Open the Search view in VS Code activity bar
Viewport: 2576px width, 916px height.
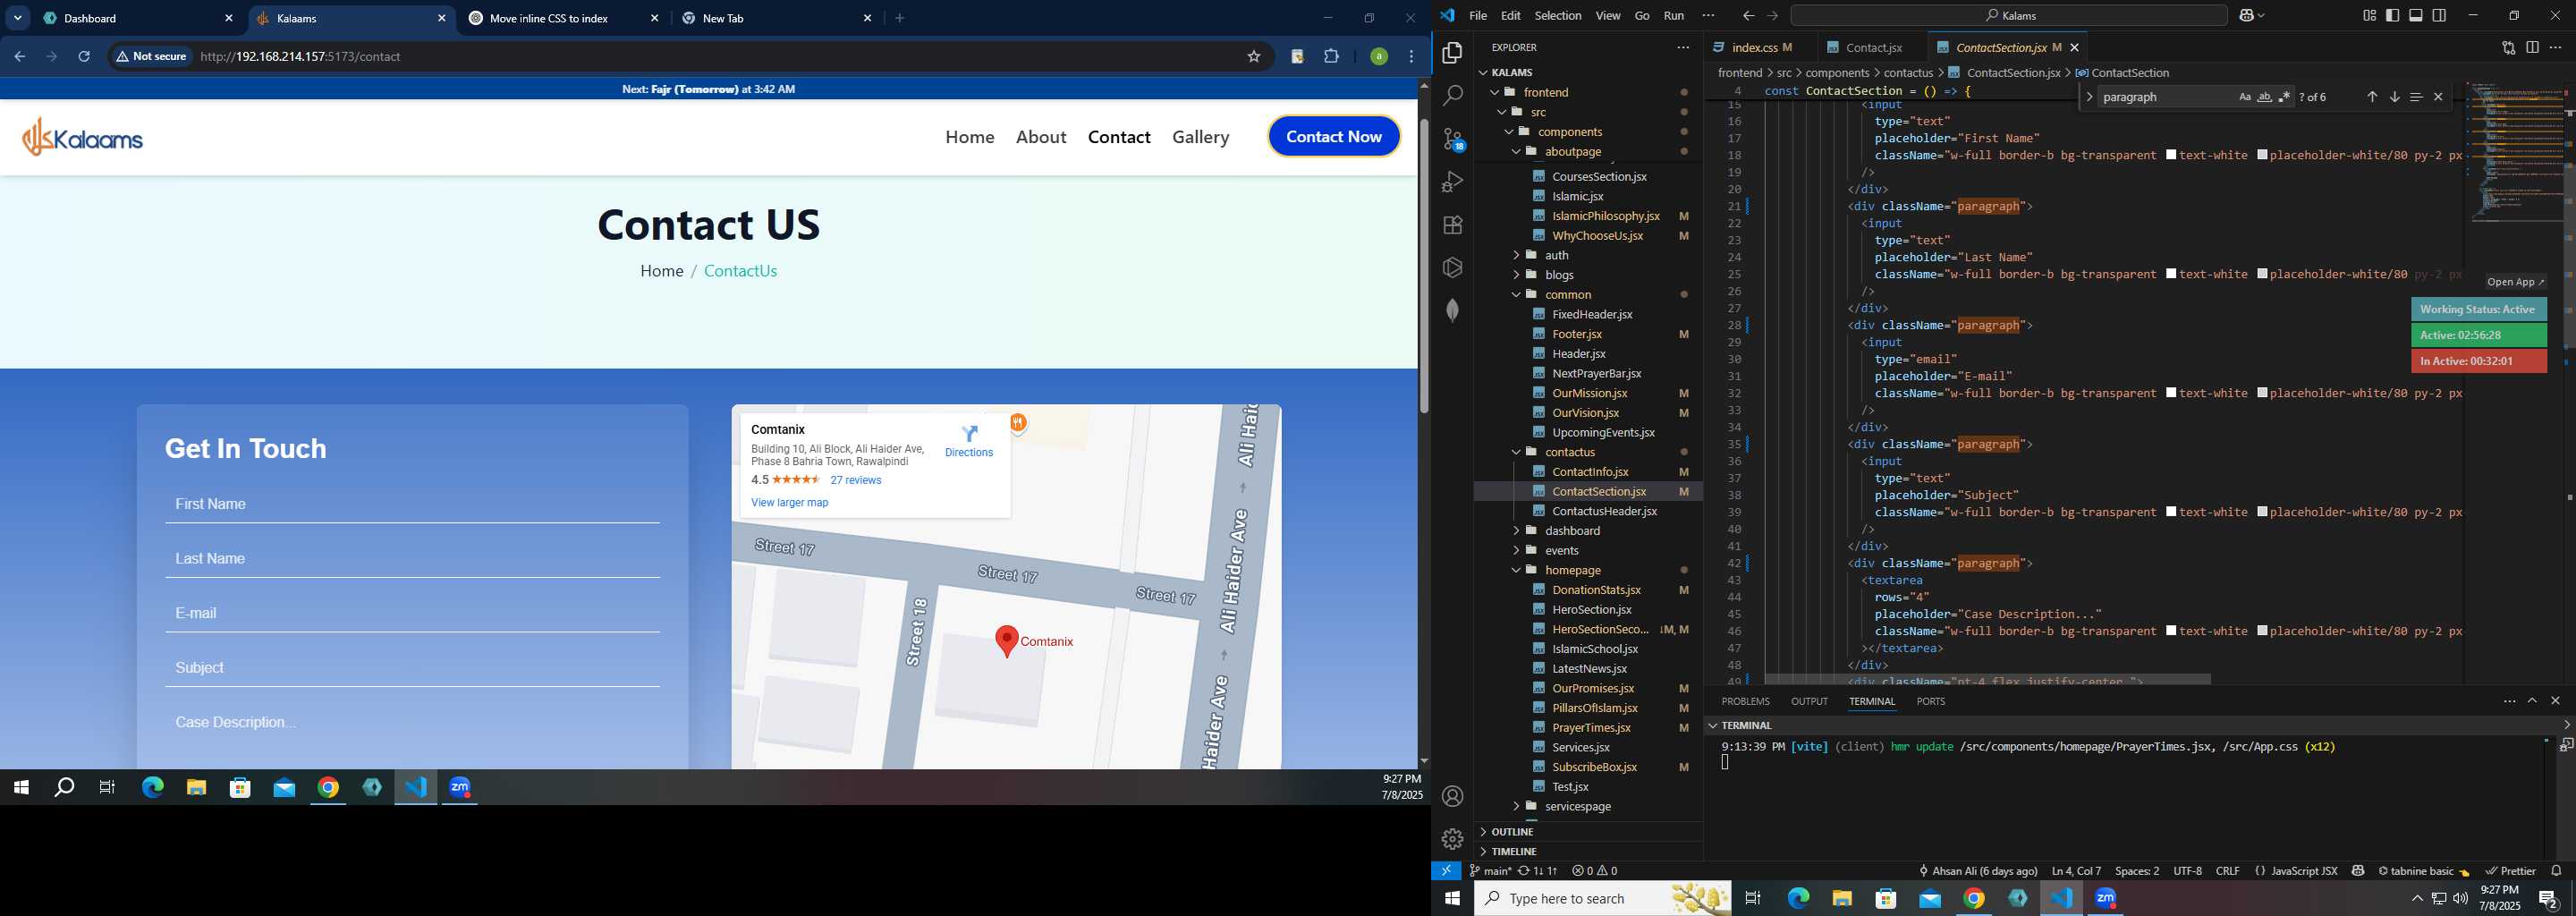click(x=1452, y=96)
